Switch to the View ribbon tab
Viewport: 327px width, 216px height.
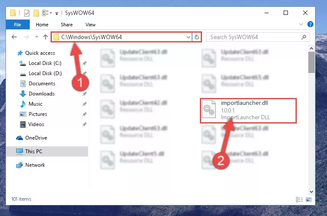[x=91, y=25]
